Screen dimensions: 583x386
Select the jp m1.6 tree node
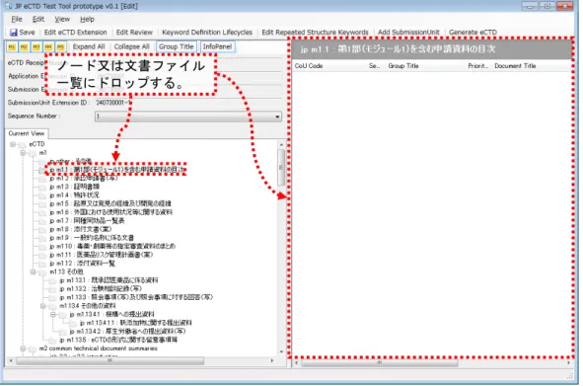[110, 212]
